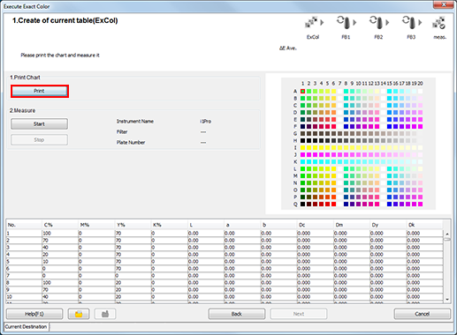Screen dimensions: 457x335
Task: Click the grayed save icon button
Action: coord(105,314)
